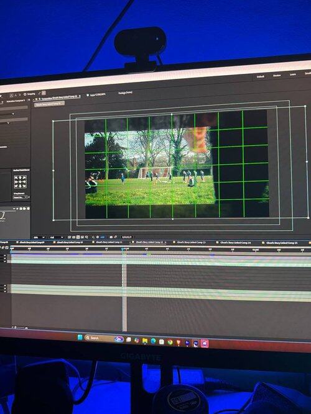Click the Windows taskbar Search box
This screenshot has height=414, width=311.
98,338
